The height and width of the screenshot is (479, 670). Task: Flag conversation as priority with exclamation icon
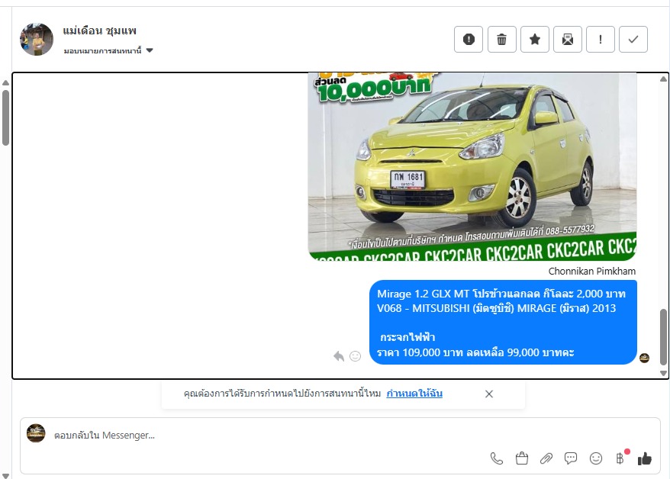tap(601, 39)
